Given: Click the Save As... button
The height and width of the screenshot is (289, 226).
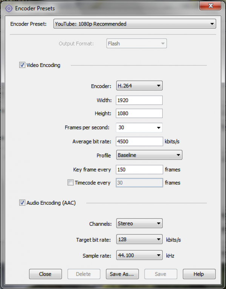Looking at the screenshot, I should pyautogui.click(x=122, y=274).
